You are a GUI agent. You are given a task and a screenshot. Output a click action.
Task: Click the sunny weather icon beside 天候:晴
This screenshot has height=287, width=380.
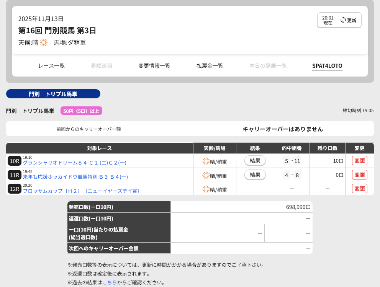pyautogui.click(x=44, y=42)
